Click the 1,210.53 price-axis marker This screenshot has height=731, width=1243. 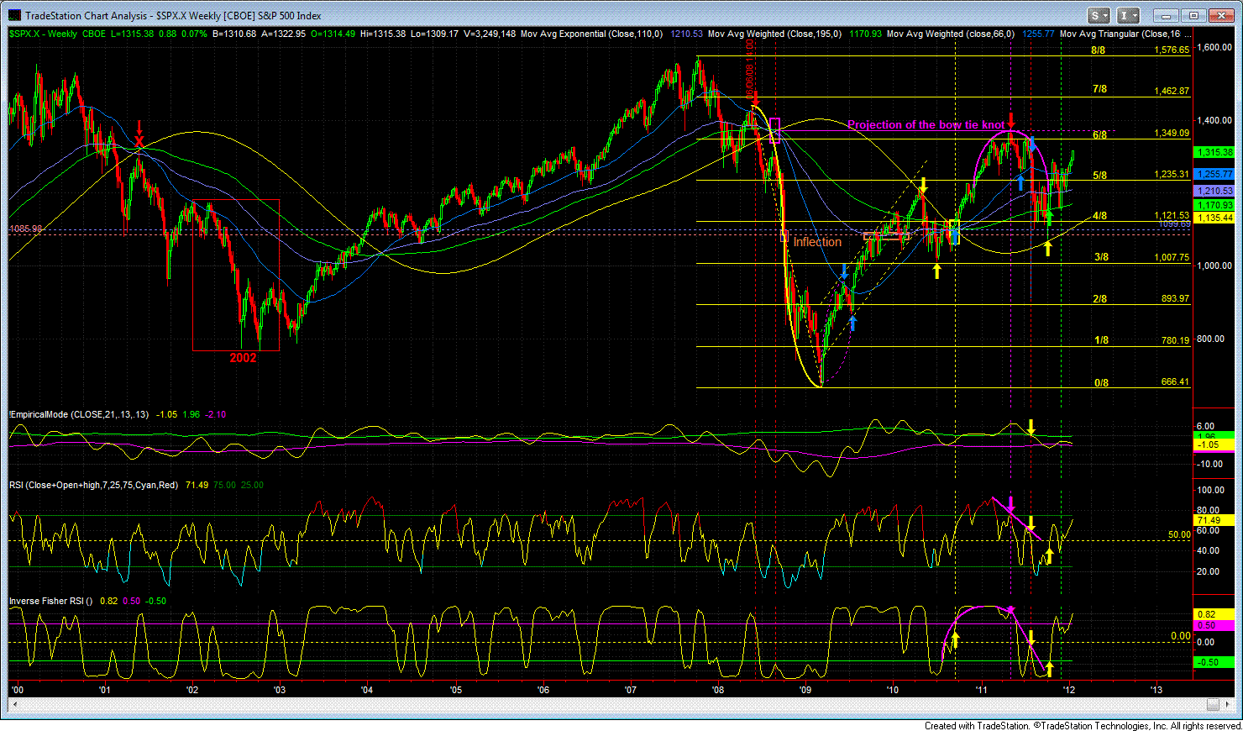tap(1214, 192)
